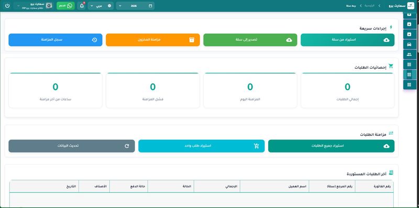Select the فشل المزامنة statistics card

[153, 90]
